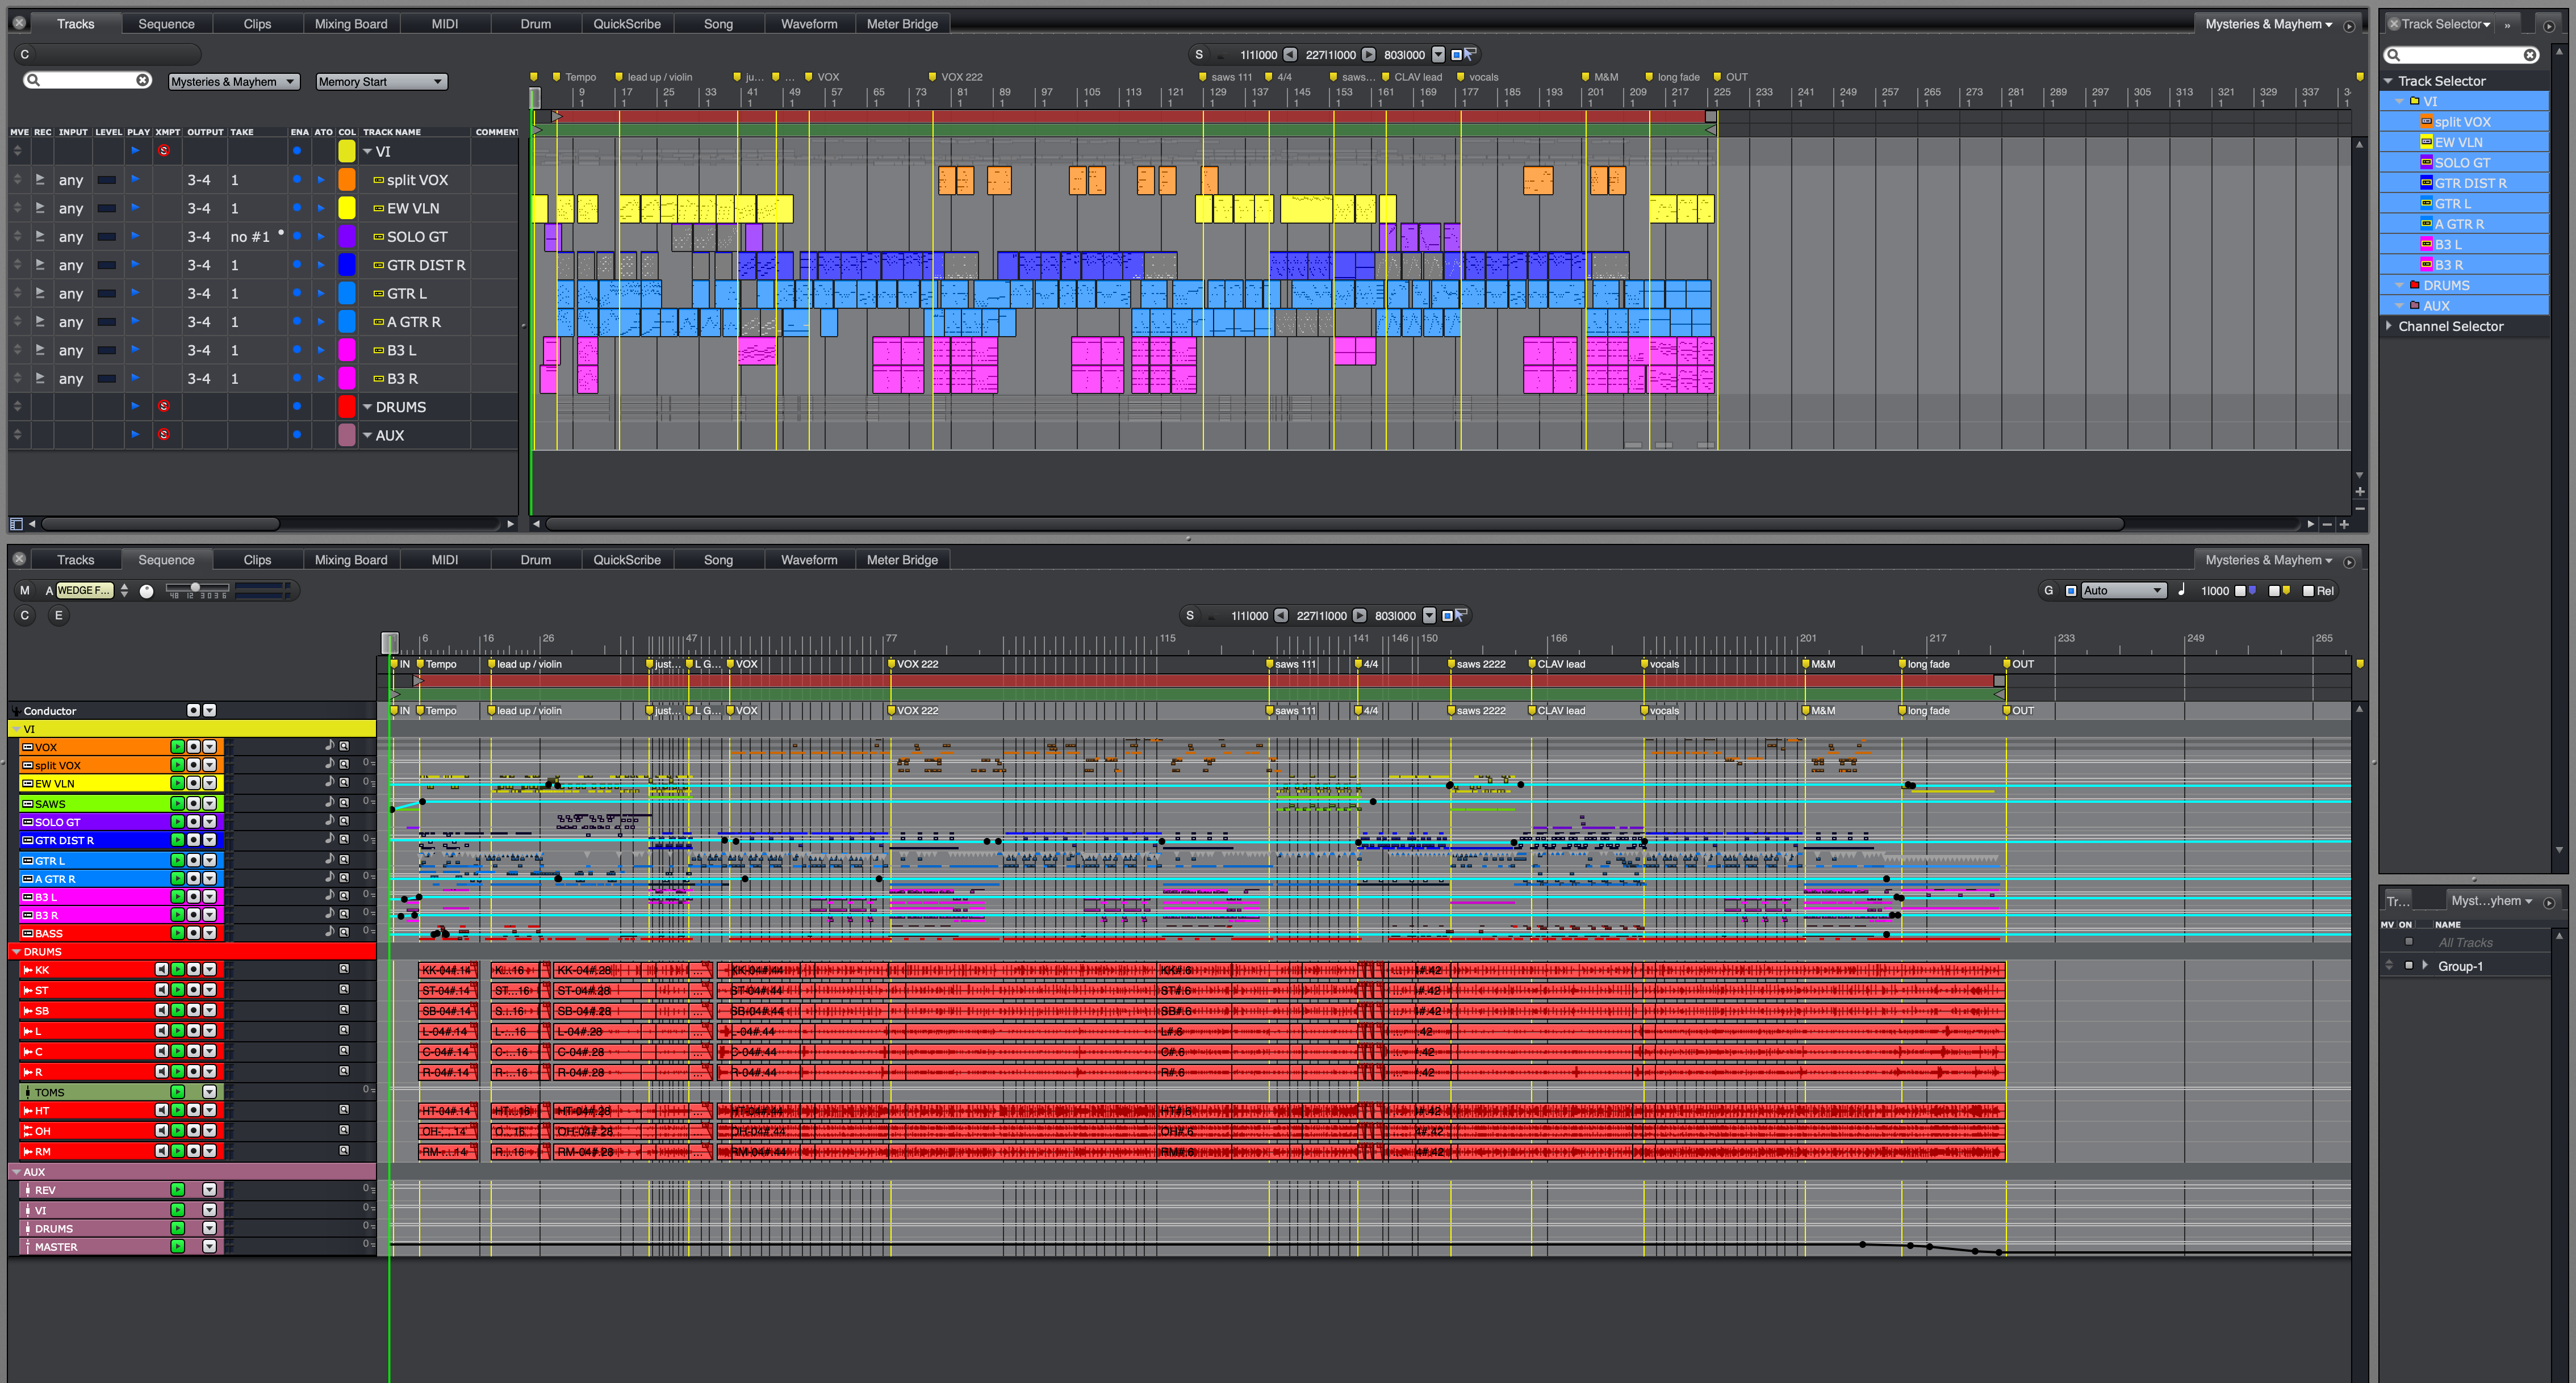Click the Myst...yhem menu in the track groups panel

[2491, 901]
